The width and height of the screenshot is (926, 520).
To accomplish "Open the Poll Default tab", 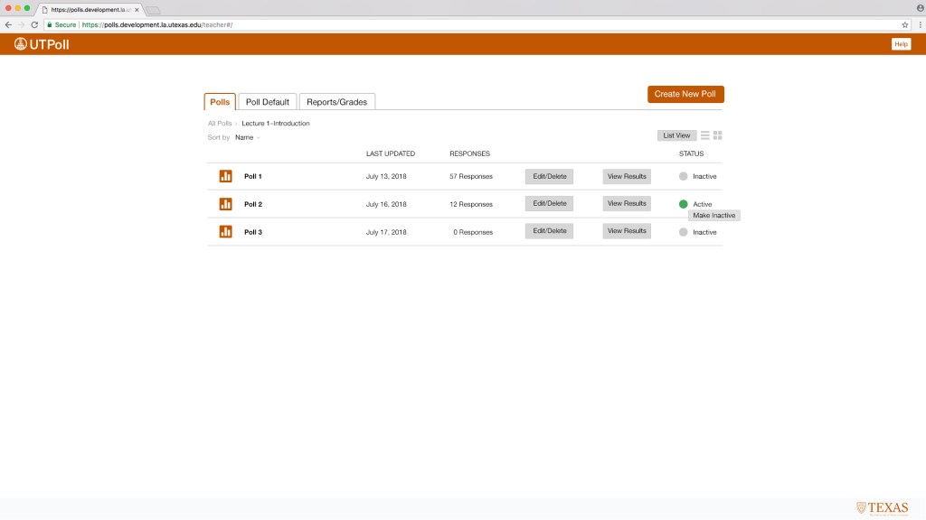I will pos(268,102).
